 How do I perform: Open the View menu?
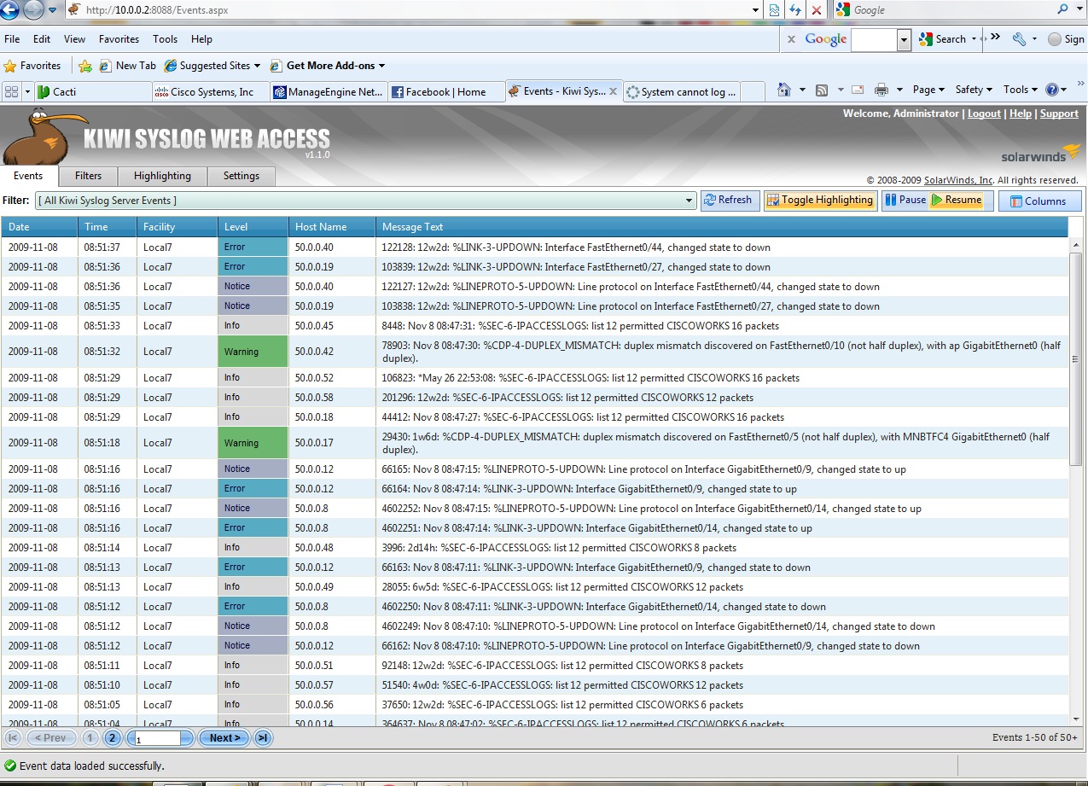click(x=74, y=39)
